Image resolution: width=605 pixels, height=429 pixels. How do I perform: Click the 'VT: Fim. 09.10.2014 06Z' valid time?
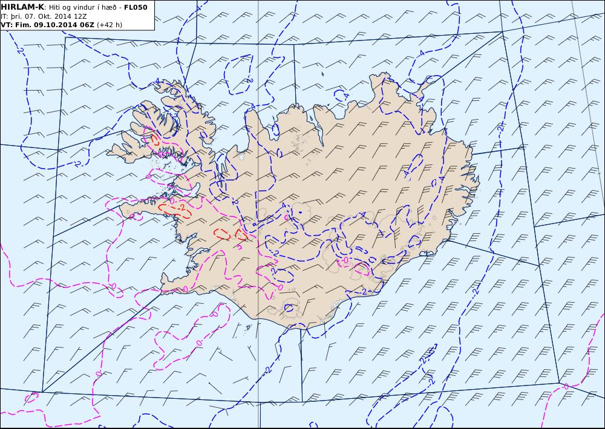coord(47,25)
